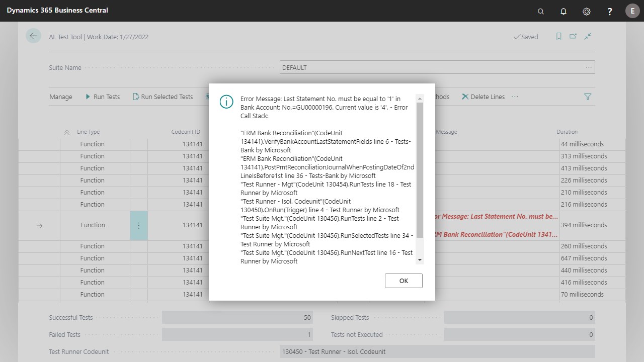Click Run Selected Tests action
Image resolution: width=644 pixels, height=362 pixels.
point(163,97)
